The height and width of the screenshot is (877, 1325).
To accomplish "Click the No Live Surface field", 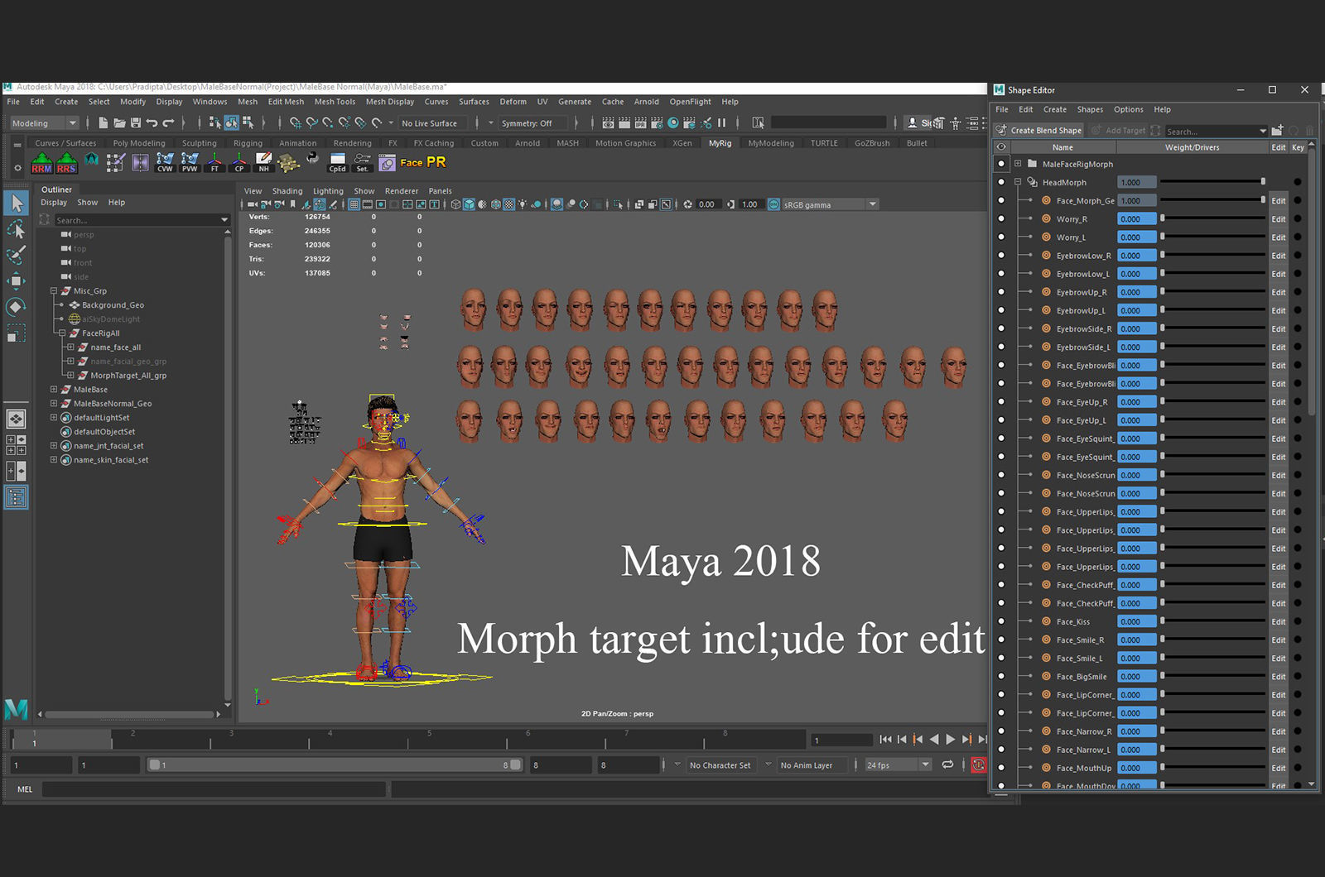I will click(432, 123).
